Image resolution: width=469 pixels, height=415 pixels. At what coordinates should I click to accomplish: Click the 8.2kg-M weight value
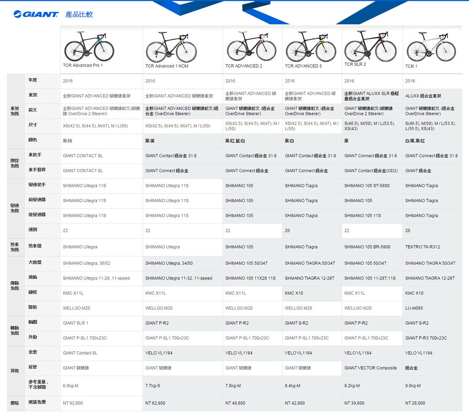tap(352, 386)
